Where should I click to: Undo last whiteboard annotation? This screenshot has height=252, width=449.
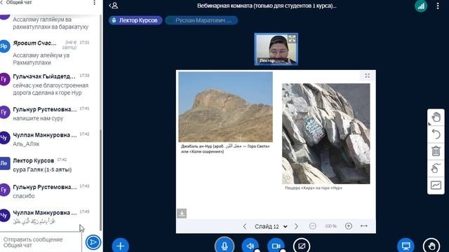(x=436, y=134)
